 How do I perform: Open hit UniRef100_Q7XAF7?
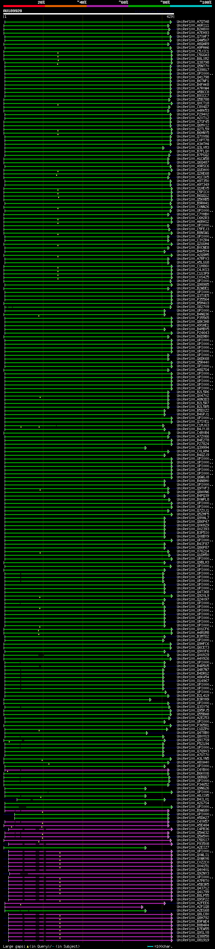[x=193, y=36]
